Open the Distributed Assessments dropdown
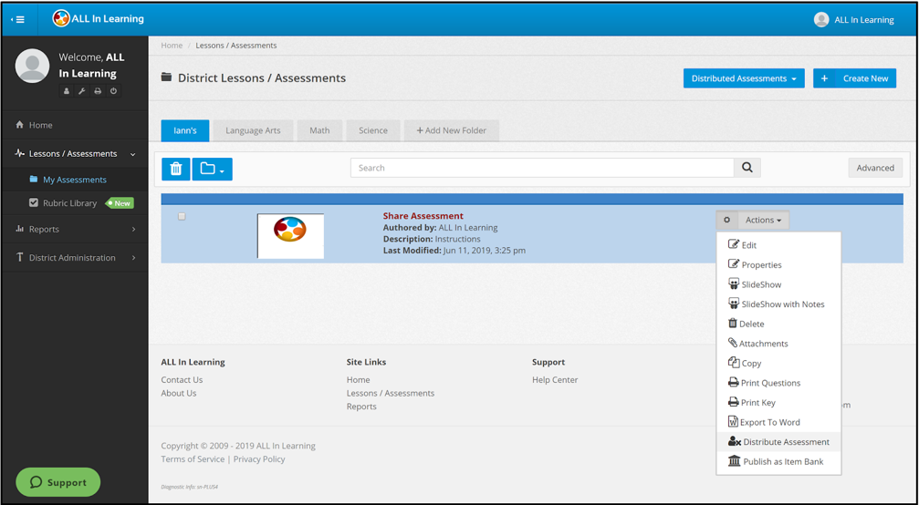Viewport: 919px width, 505px height. pos(743,78)
